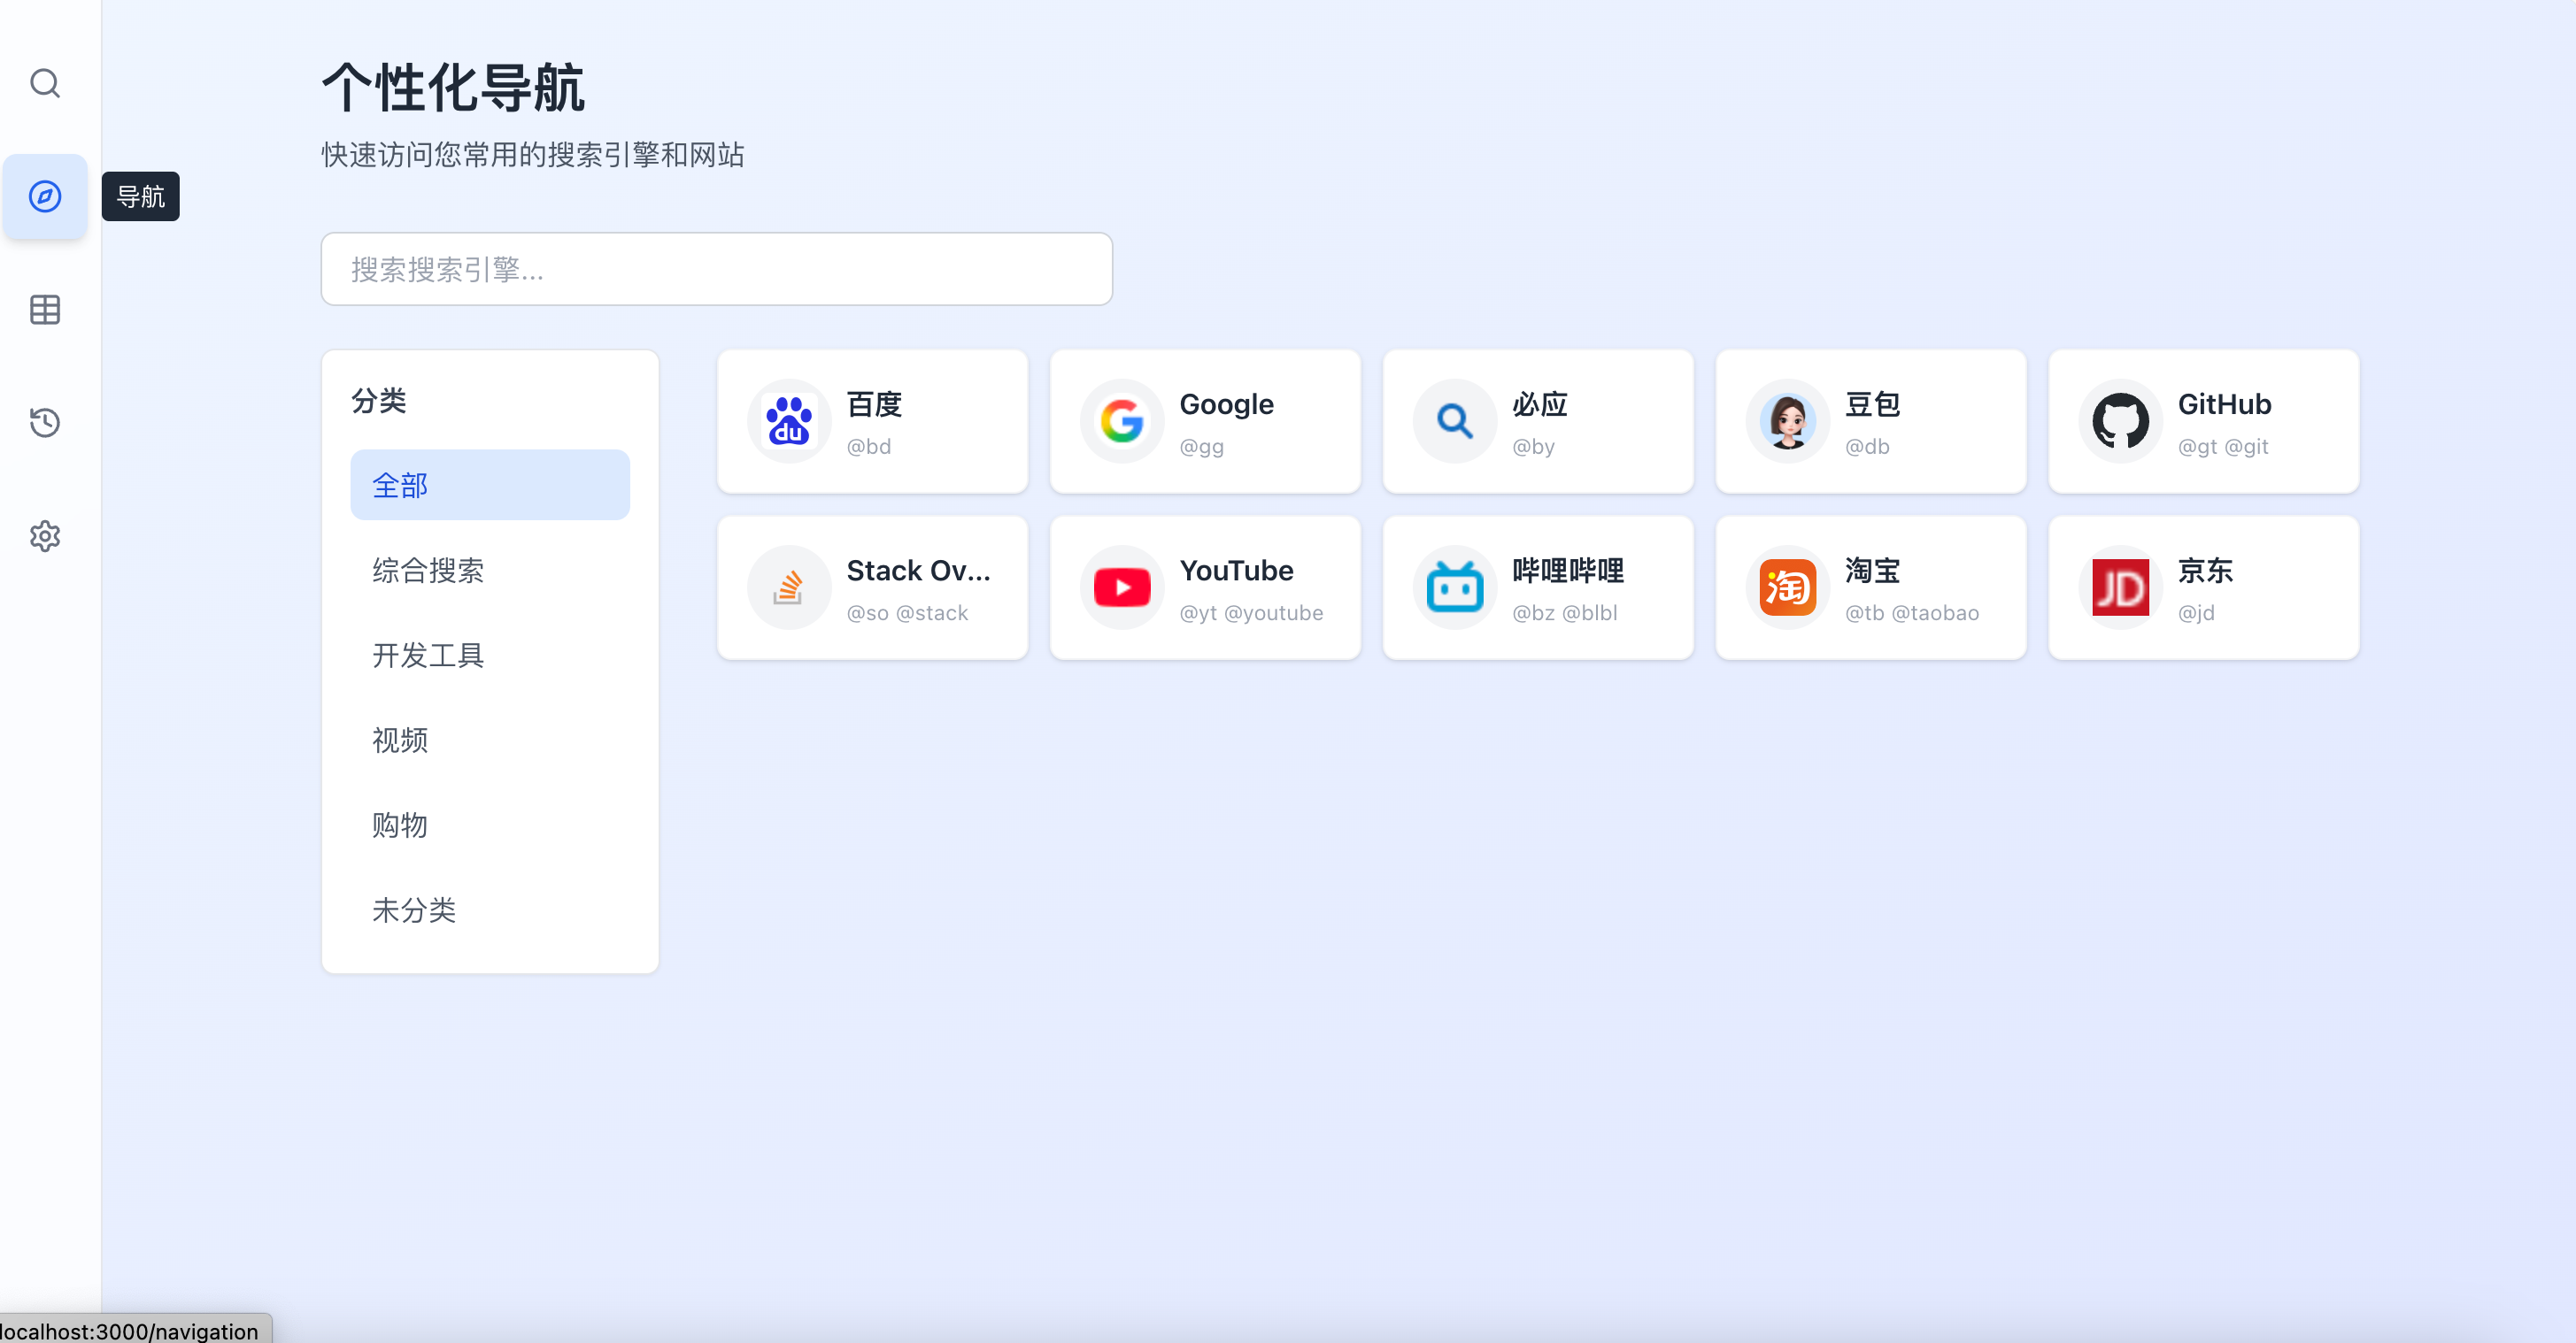Viewport: 2576px width, 1343px height.
Task: Click the Doubao avatar icon
Action: pyautogui.click(x=1788, y=421)
